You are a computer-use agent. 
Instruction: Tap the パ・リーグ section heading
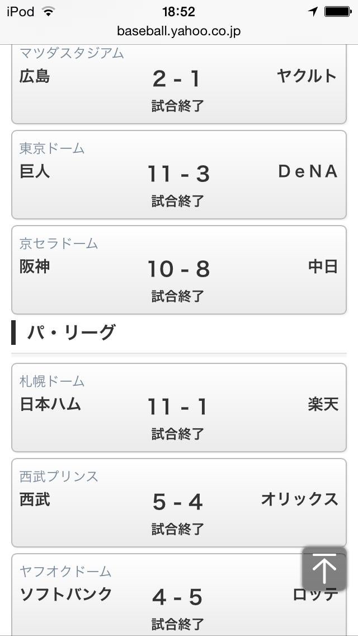[71, 333]
